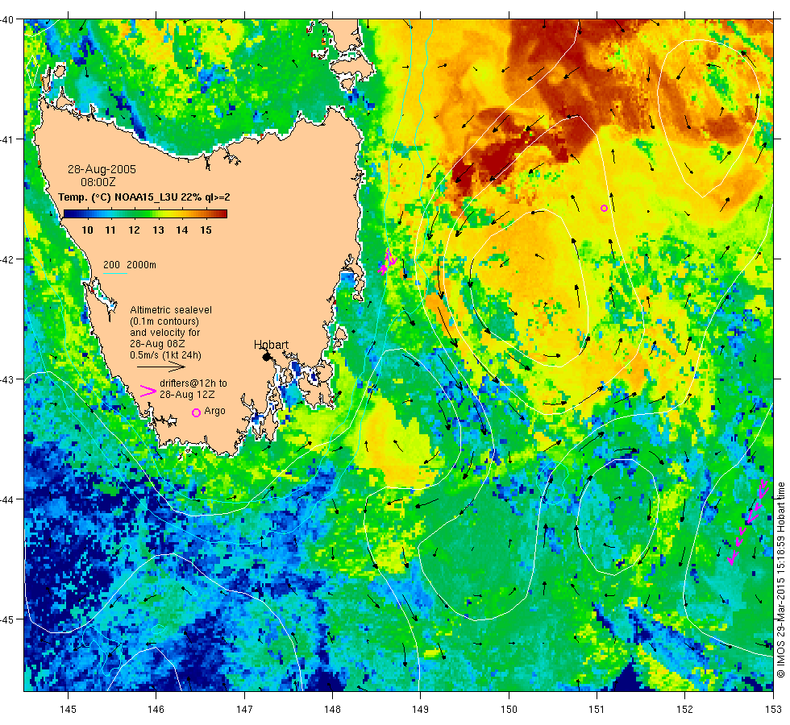The width and height of the screenshot is (790, 725).
Task: Click the '(0.1m contours)' legend text
Action: [x=164, y=321]
